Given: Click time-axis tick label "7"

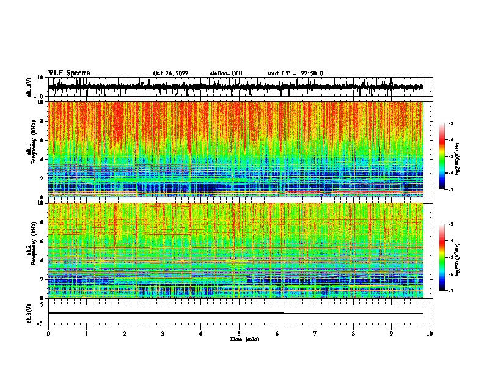Looking at the screenshot, I should pos(315,334).
